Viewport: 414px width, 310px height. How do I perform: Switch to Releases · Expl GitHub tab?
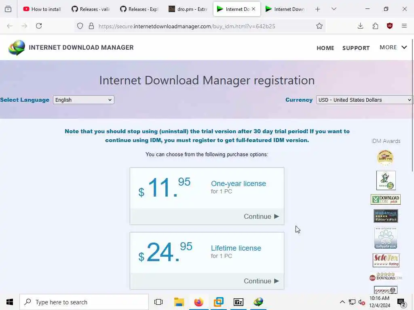point(139,9)
